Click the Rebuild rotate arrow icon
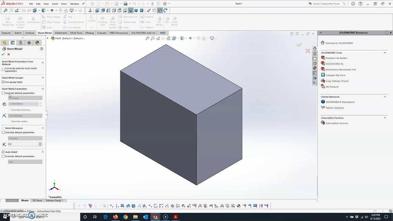The image size is (393, 221). [165, 10]
